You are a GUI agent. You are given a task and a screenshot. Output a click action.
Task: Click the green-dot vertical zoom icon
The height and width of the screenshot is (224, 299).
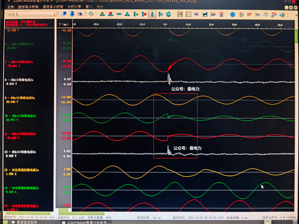coord(136,14)
